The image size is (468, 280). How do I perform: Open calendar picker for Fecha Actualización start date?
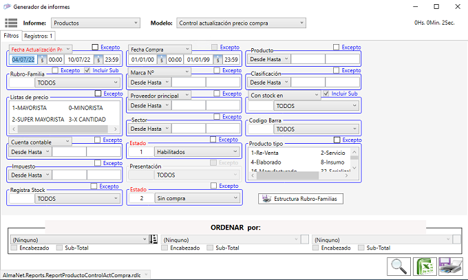42,60
